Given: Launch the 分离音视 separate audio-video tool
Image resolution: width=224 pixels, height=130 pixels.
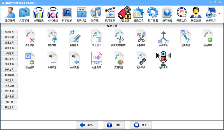Looking at the screenshot, I should click(186, 38).
